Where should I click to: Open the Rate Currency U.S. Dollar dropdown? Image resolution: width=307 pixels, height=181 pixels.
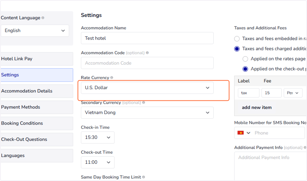[x=147, y=88]
